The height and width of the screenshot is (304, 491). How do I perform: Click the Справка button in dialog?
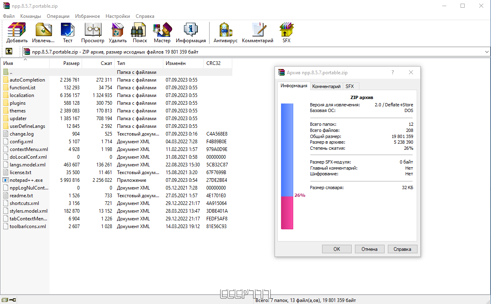point(402,249)
